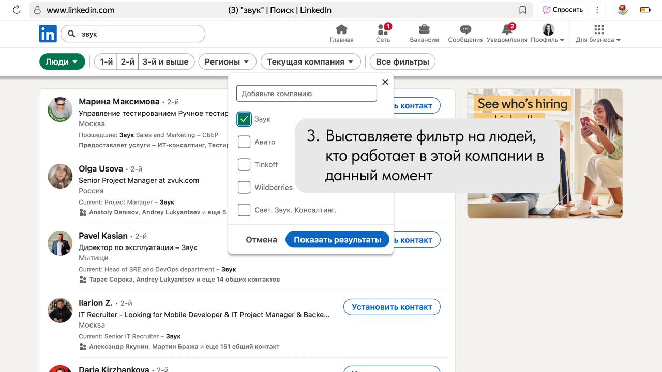Check Свет. Звук. Консалтинг. checkbox
662x372 pixels.
click(x=244, y=210)
